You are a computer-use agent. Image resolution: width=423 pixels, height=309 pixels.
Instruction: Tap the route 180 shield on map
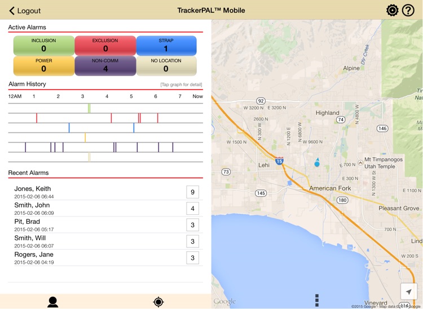coord(342,200)
